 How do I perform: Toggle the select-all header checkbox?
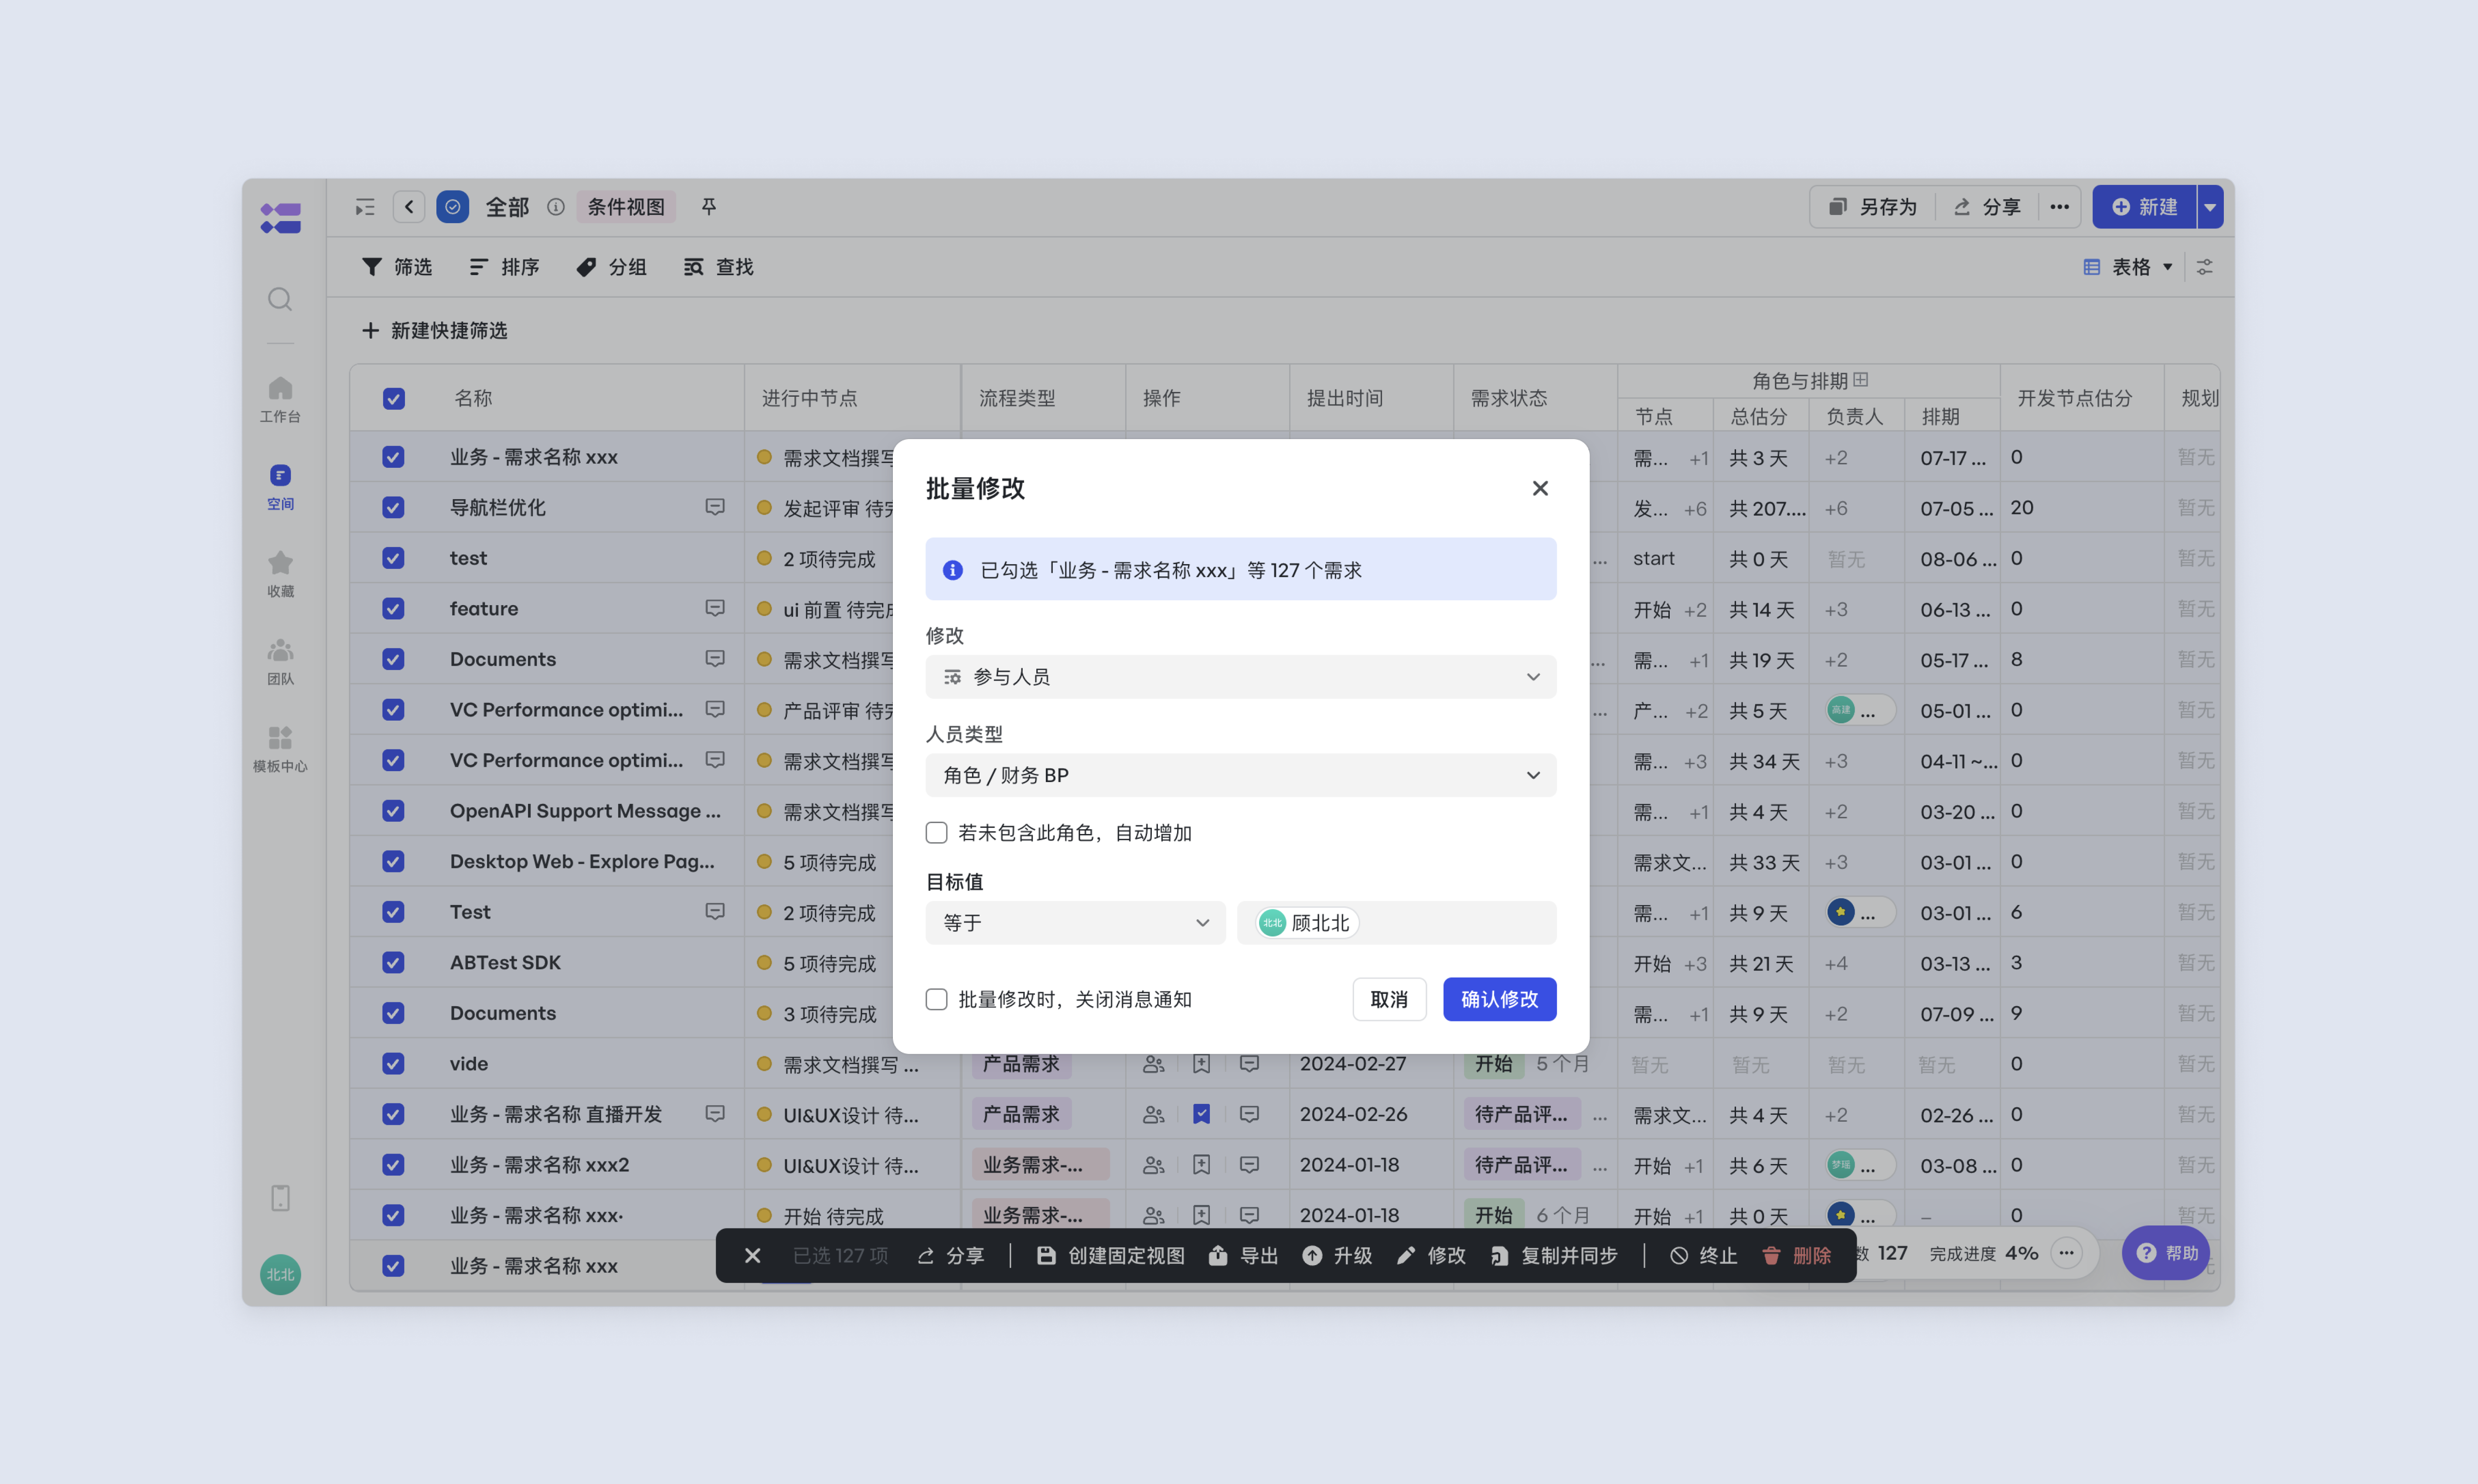[x=394, y=398]
